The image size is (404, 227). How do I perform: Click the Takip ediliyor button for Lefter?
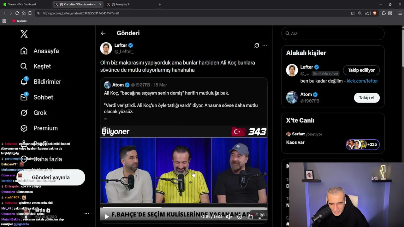coord(361,70)
